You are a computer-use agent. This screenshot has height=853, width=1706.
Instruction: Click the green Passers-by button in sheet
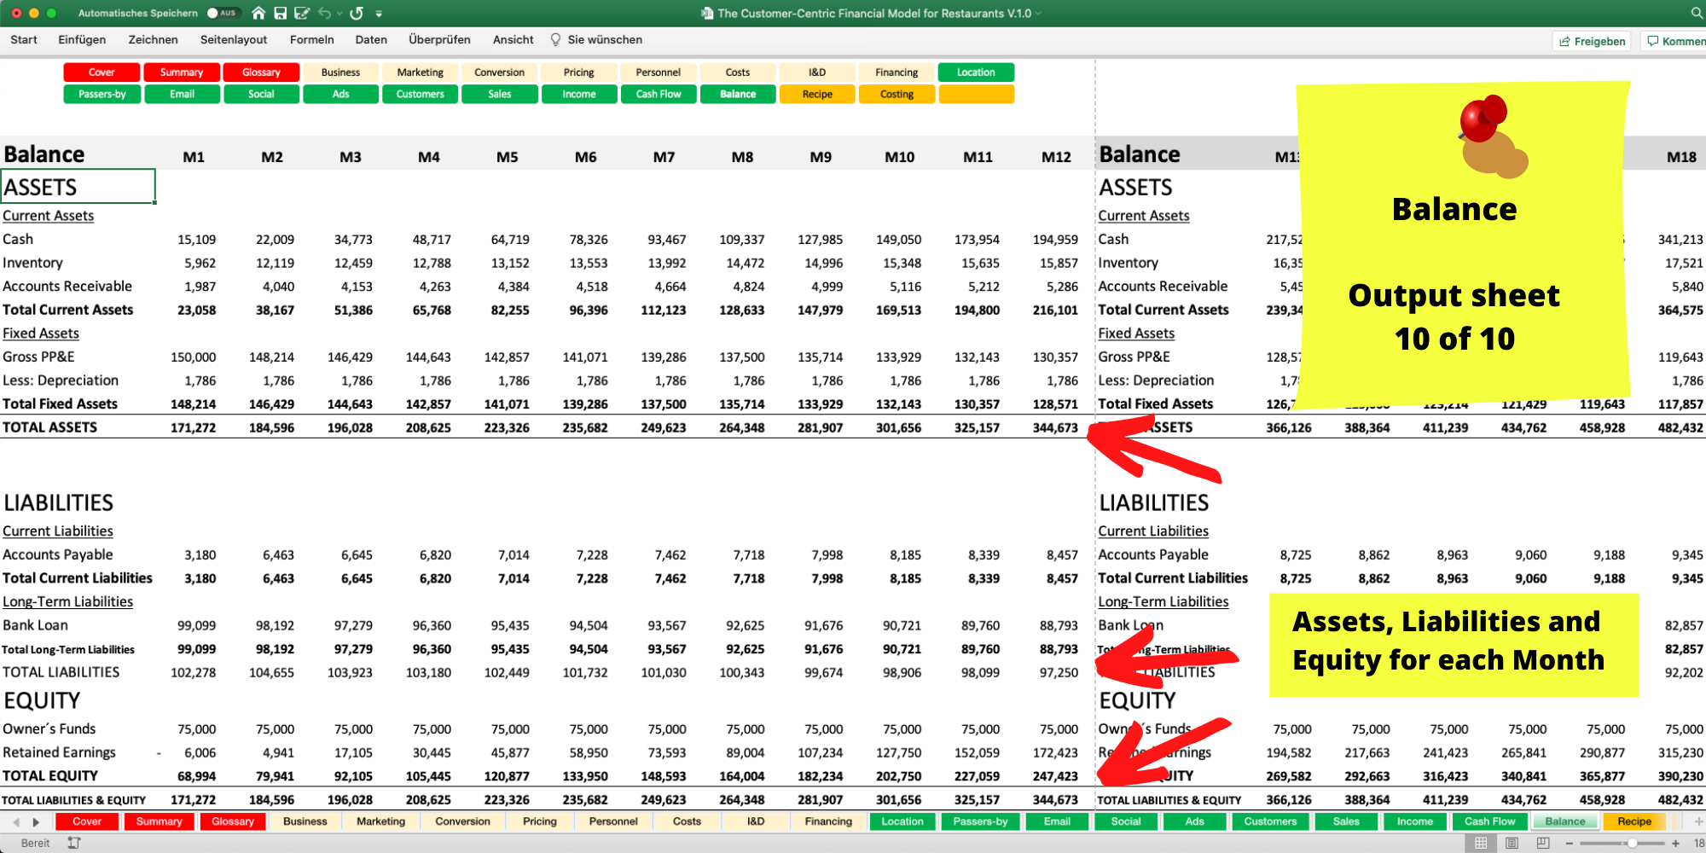coord(102,94)
